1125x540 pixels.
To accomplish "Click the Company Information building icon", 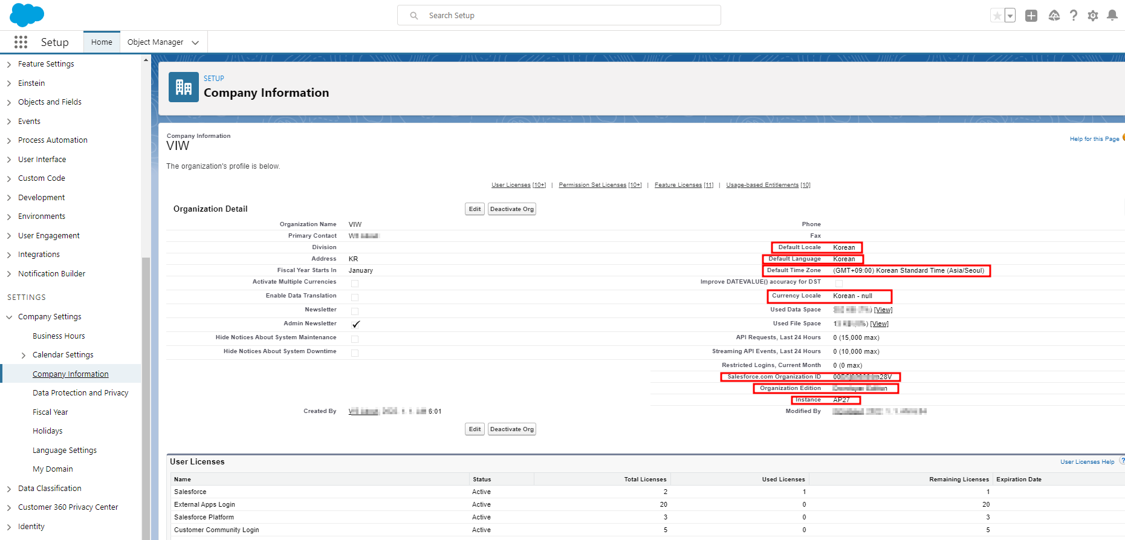I will pos(184,87).
